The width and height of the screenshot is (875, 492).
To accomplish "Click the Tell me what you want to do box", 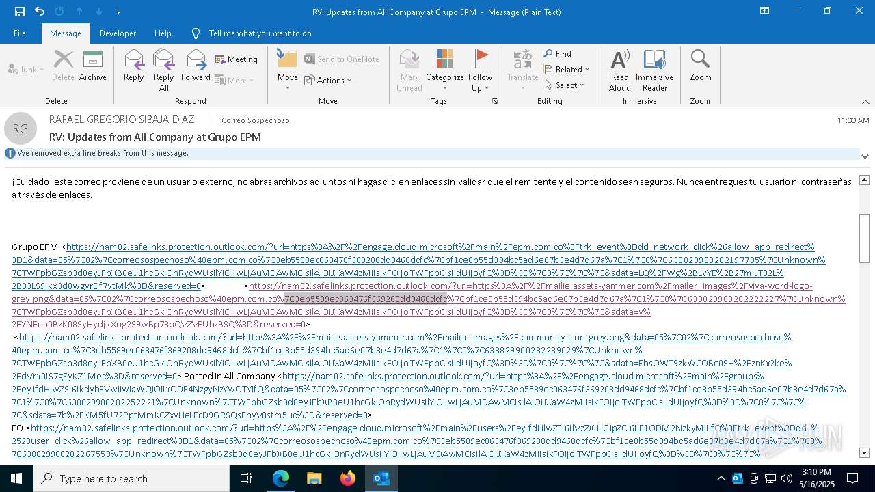I will pyautogui.click(x=260, y=33).
